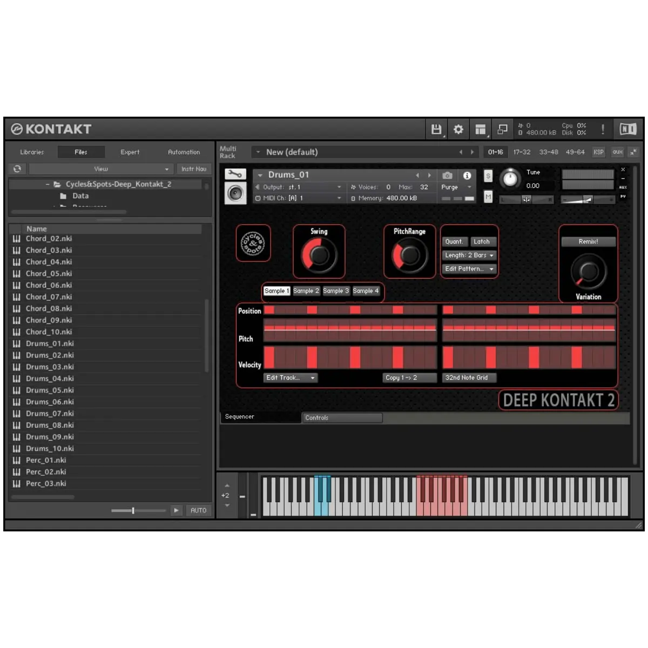This screenshot has width=648, height=648.
Task: Adjust the Swing knob
Action: pyautogui.click(x=319, y=255)
